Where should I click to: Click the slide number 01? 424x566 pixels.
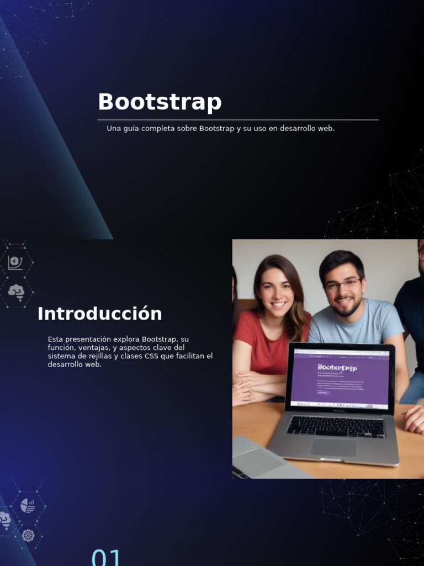coord(106,557)
